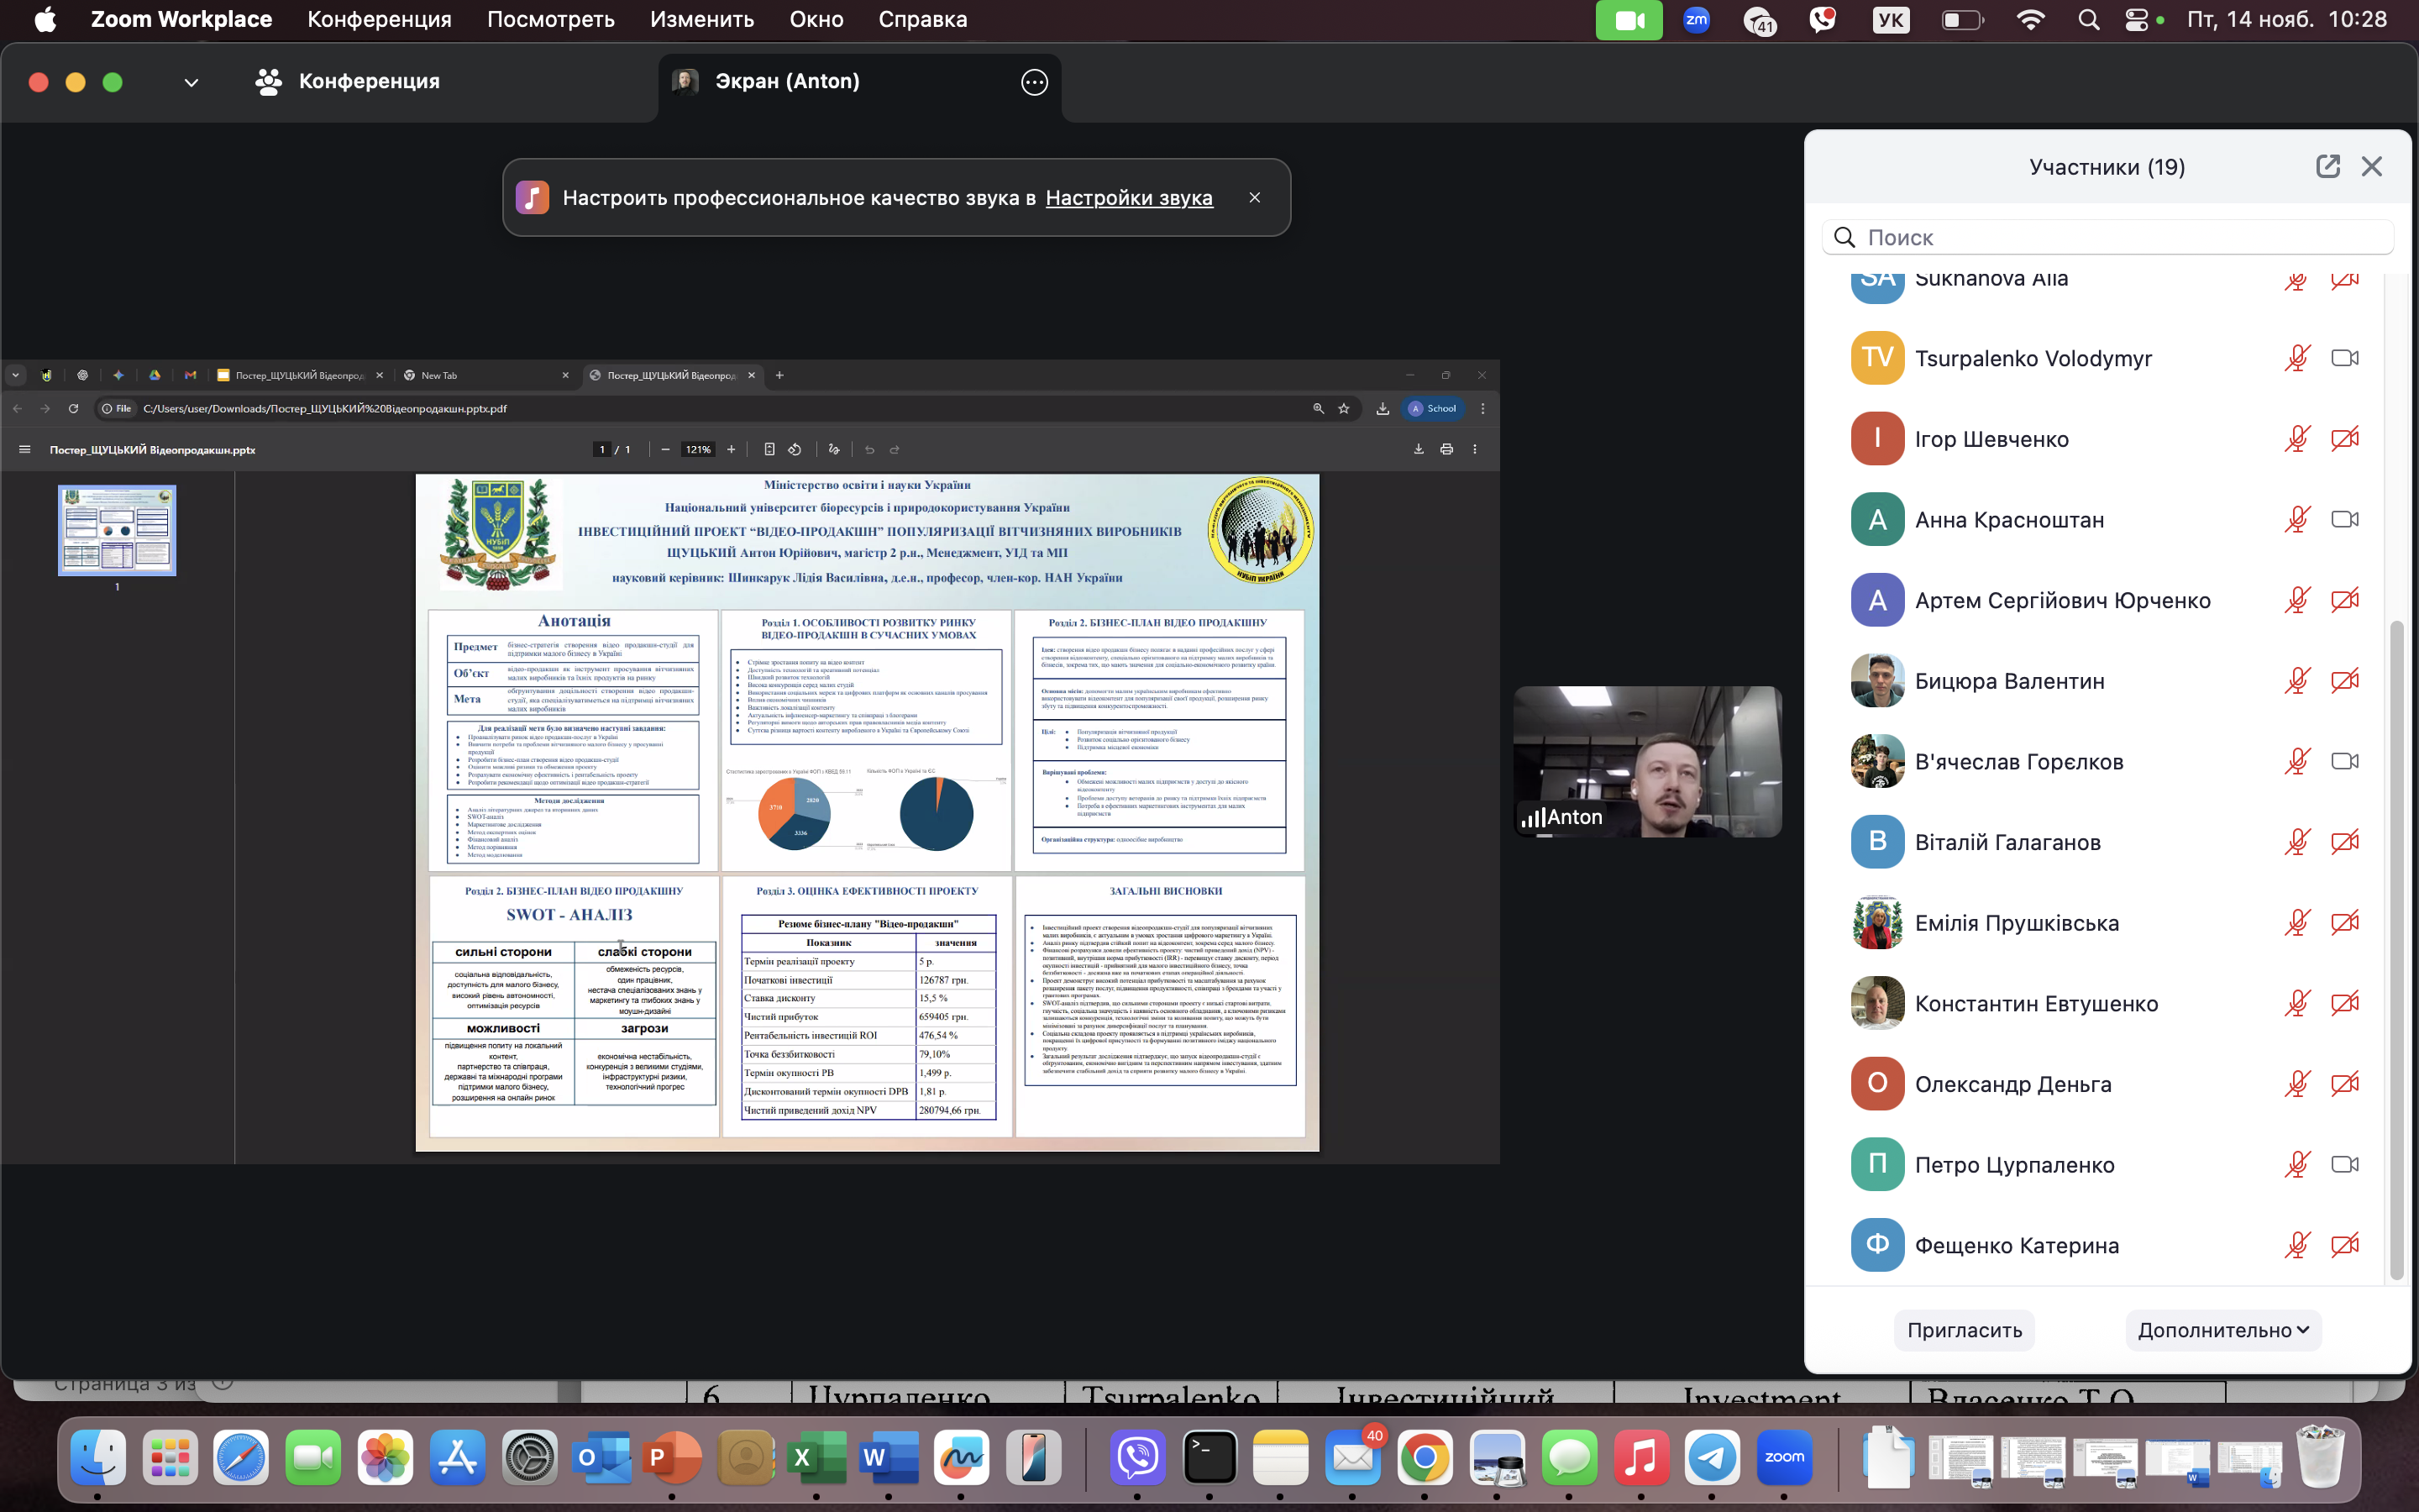Image resolution: width=2419 pixels, height=1512 pixels.
Task: Open Zoom camera status icon in menu bar
Action: click(x=1629, y=20)
